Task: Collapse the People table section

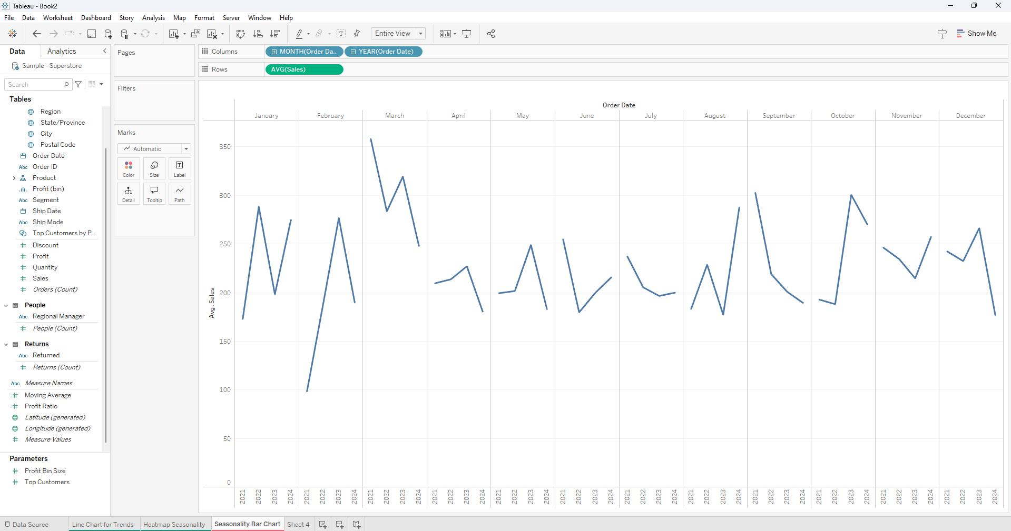Action: 6,306
